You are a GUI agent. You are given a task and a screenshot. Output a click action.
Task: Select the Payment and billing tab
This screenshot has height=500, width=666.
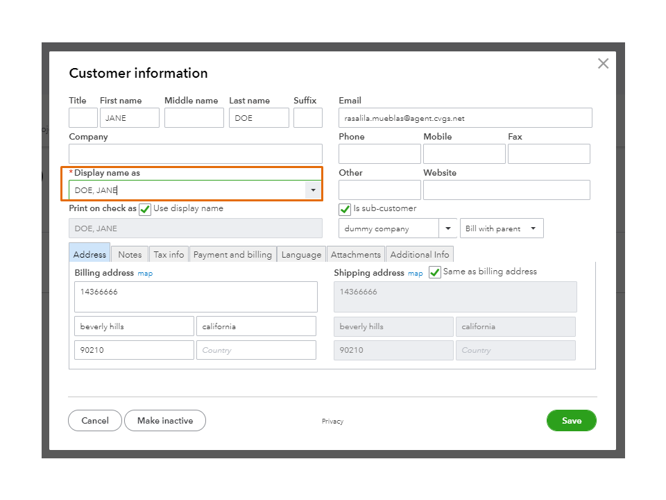[233, 254]
